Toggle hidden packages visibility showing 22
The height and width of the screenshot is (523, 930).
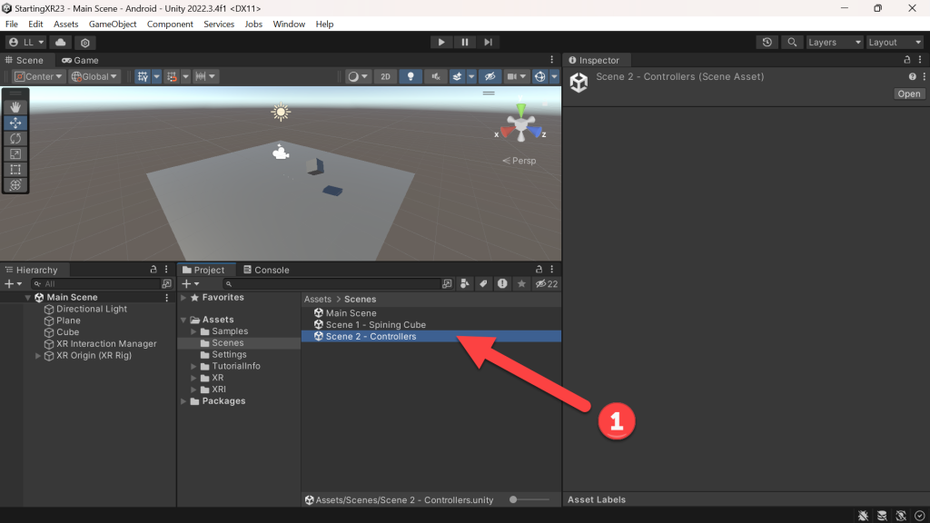546,284
